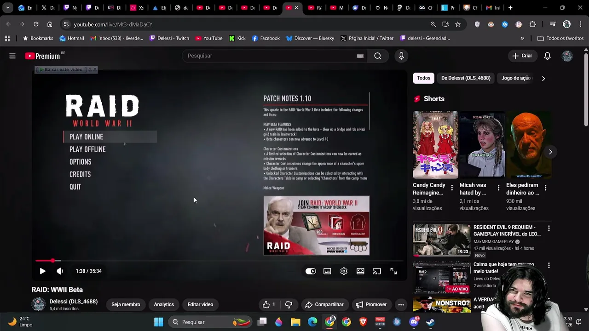
Task: Open the YouTube account avatar menu
Action: point(567,56)
